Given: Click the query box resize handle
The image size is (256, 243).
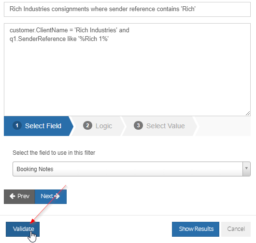Looking at the screenshot, I should pyautogui.click(x=248, y=113).
